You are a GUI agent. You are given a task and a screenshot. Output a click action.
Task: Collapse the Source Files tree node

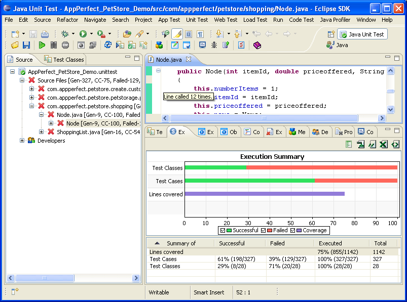pos(21,80)
